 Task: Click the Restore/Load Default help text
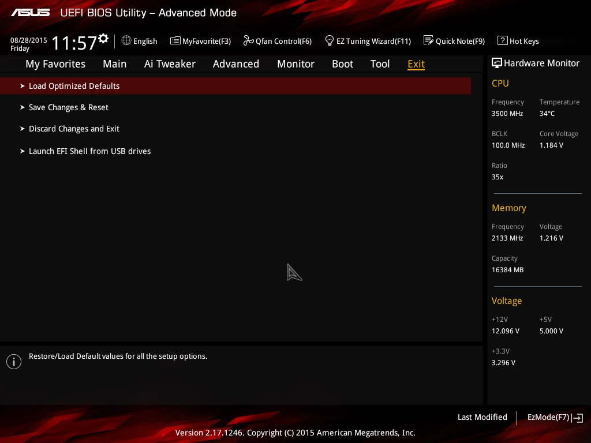pos(118,356)
